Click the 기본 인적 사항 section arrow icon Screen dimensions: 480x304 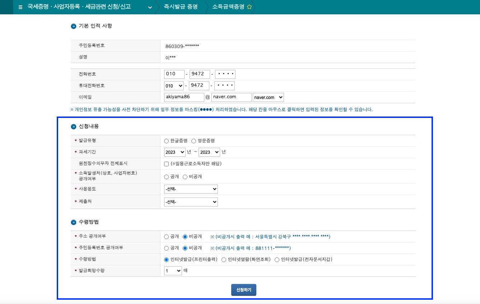pos(74,26)
